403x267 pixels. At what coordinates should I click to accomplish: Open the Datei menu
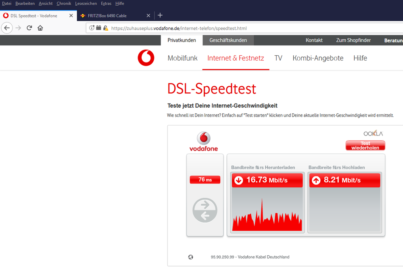[7, 3]
